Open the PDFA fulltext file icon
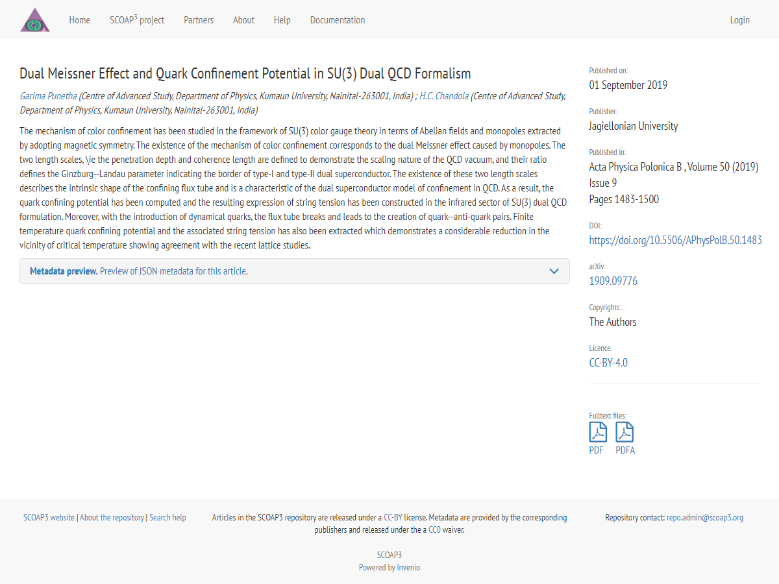The height and width of the screenshot is (584, 779). pyautogui.click(x=624, y=432)
